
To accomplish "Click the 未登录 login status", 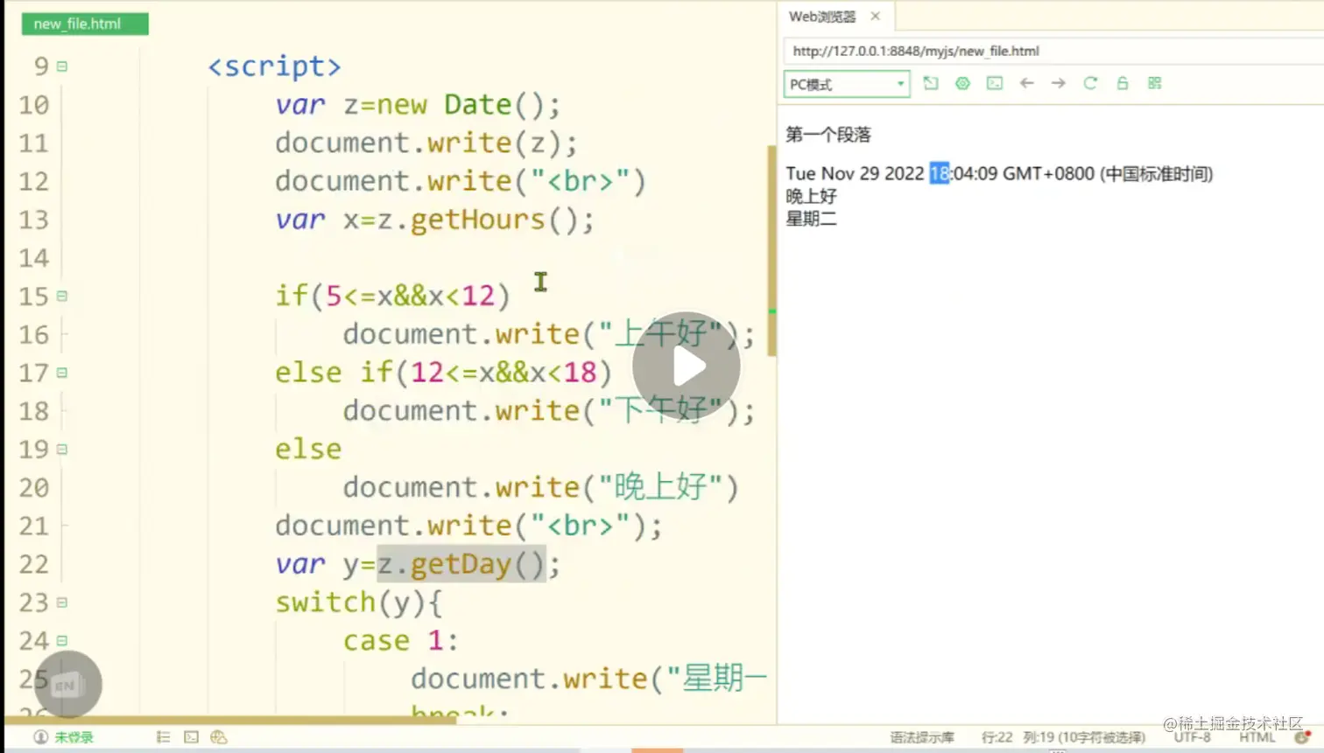I will 63,737.
